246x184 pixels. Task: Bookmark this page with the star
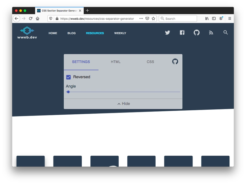coord(153,18)
